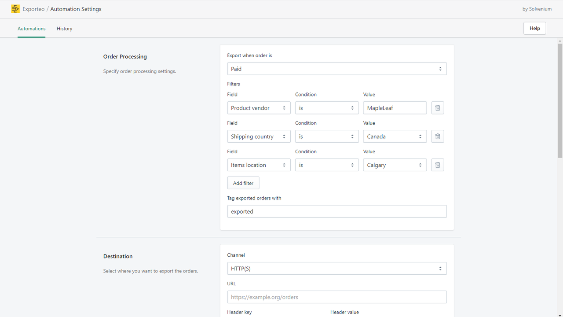Click the Exporteo breadcrumb link
Screen dimensions: 563x317
click(33, 9)
